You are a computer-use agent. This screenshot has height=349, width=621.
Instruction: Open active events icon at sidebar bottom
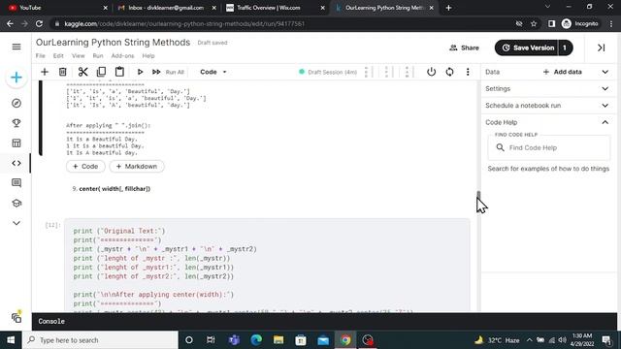[16, 317]
